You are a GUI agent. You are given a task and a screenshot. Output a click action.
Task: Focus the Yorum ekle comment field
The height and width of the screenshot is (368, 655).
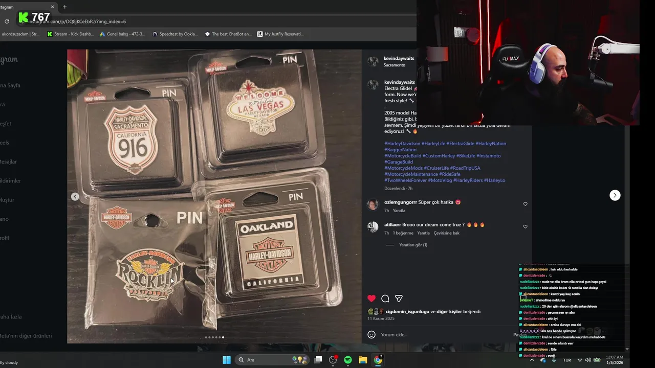point(444,335)
